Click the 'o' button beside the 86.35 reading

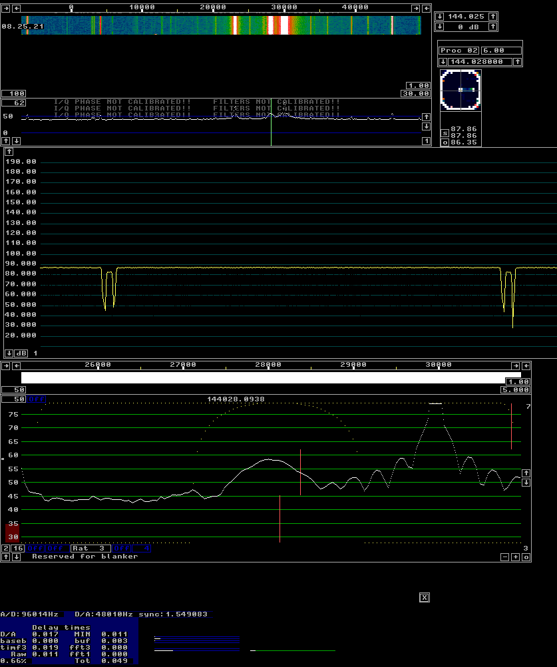click(445, 142)
